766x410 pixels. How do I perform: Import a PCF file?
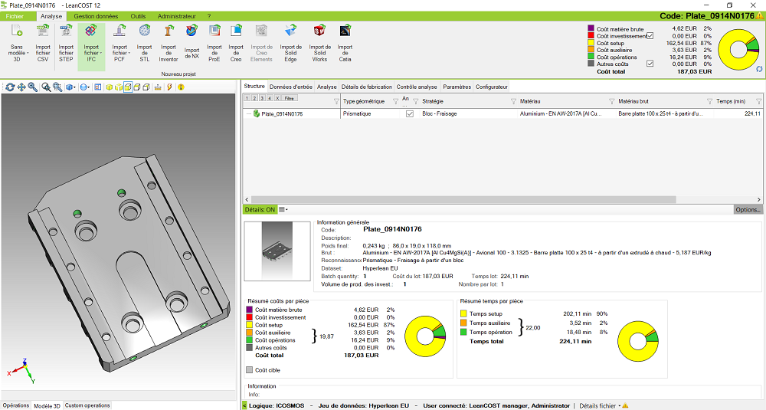[119, 43]
